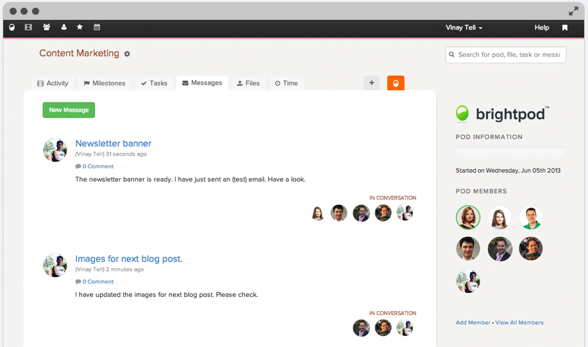588x347 pixels.
Task: Click the Brightpod pods icon in top bar
Action: 12,28
